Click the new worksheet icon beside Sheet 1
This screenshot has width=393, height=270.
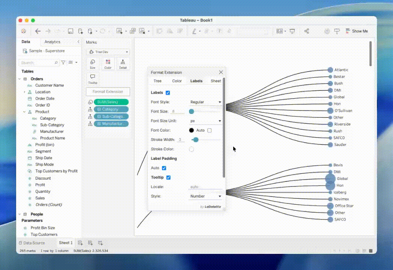(x=80, y=243)
